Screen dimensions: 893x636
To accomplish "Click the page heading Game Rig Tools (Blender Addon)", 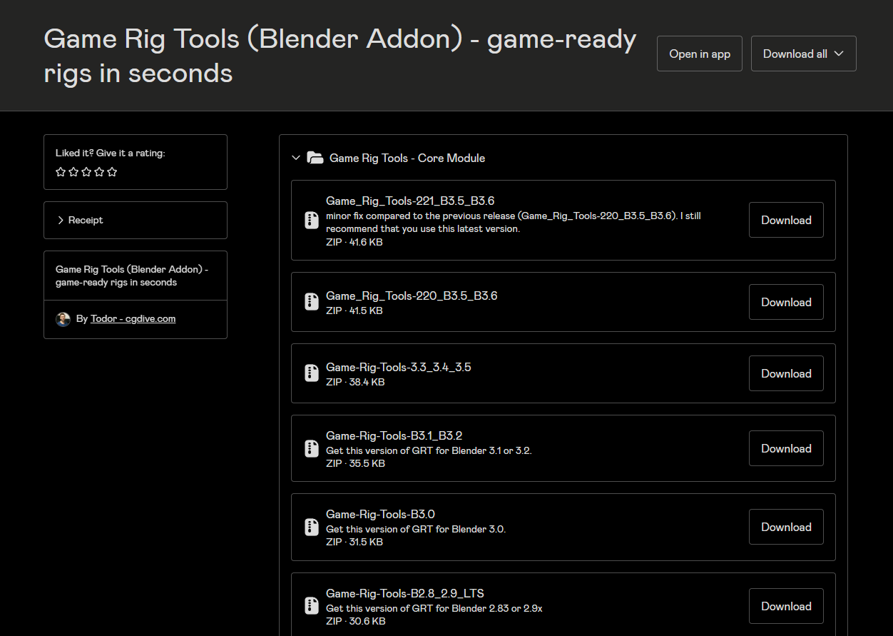I will [340, 56].
